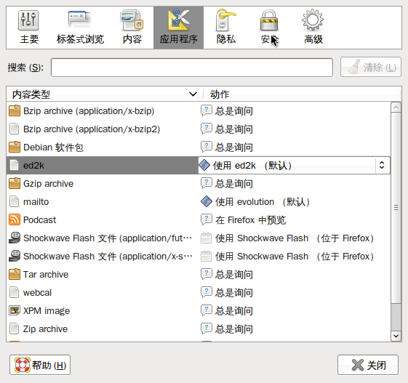Select the Zip archive row

tap(199, 329)
